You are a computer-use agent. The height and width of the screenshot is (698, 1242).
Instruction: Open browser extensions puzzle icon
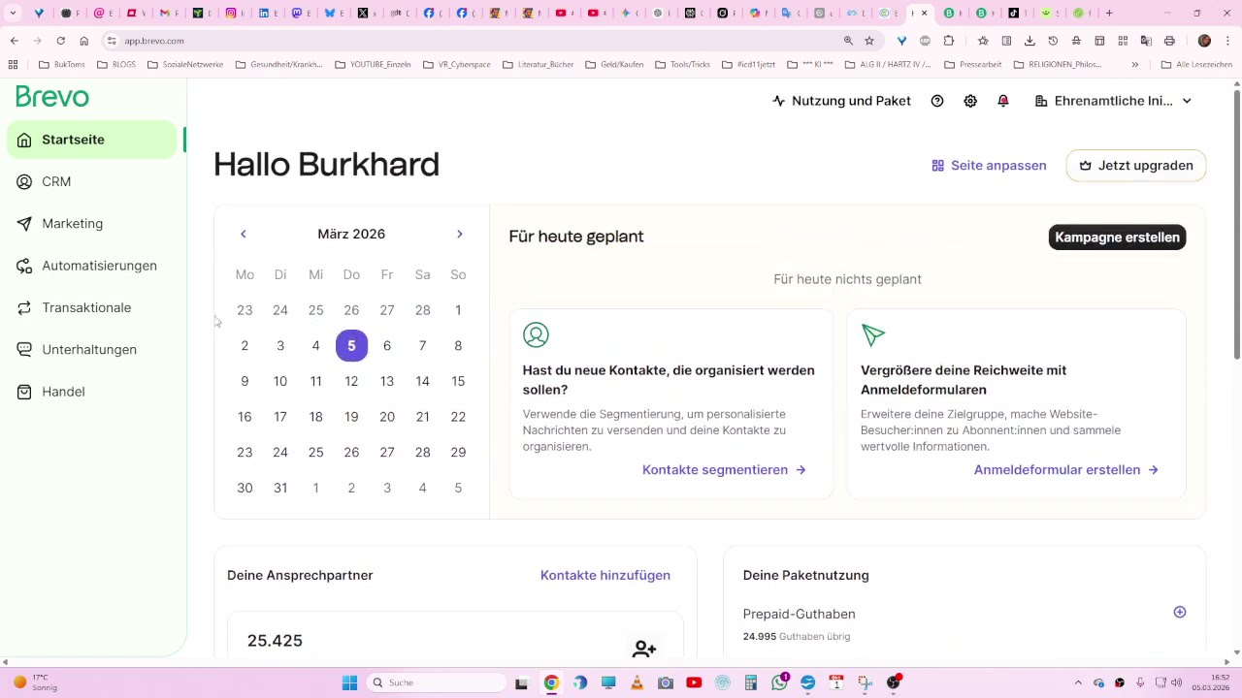[x=948, y=41]
